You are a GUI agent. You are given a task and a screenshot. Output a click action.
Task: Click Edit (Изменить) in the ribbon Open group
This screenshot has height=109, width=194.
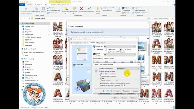126,10
